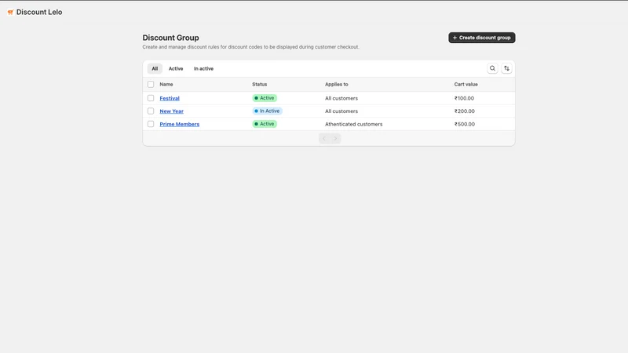Select the All tab

click(x=155, y=68)
